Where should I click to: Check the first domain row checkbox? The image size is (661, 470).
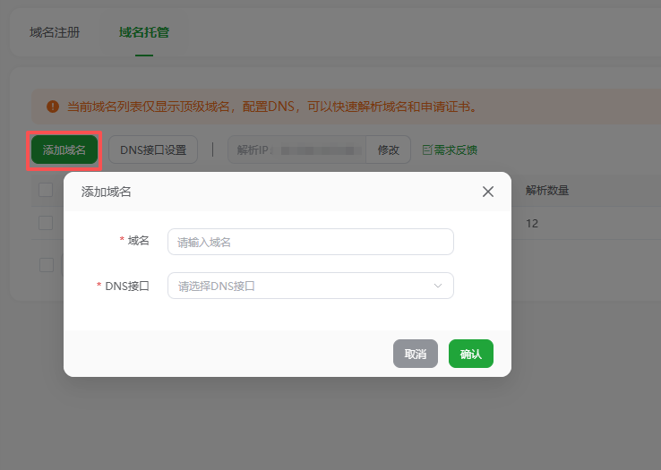click(x=46, y=223)
